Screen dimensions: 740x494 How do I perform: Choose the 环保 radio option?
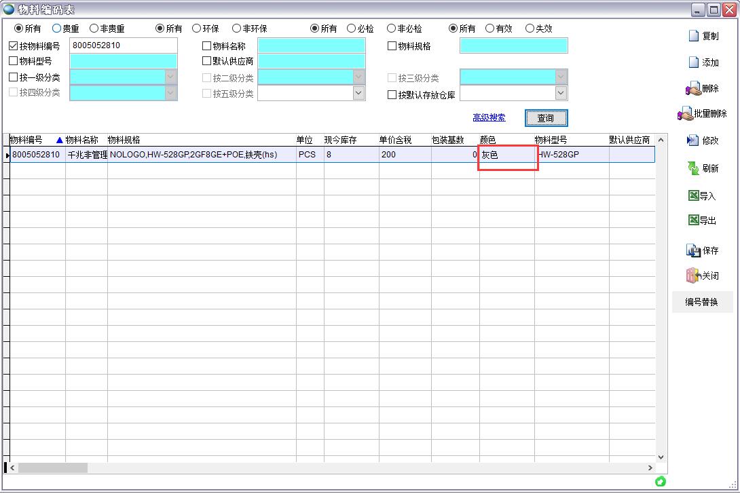[x=197, y=28]
